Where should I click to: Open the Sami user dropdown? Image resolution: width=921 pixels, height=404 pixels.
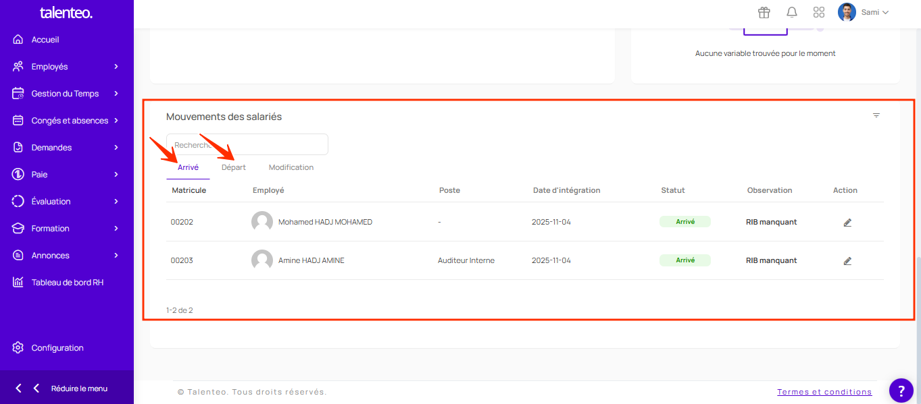[x=864, y=12]
